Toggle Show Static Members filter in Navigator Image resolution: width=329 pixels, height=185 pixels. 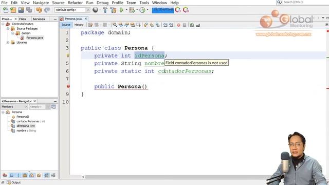click(x=19, y=175)
